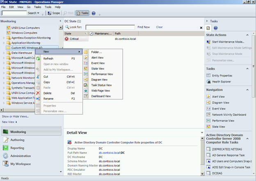The image size is (256, 181).
Task: Open the Tools menu
Action: point(48,7)
